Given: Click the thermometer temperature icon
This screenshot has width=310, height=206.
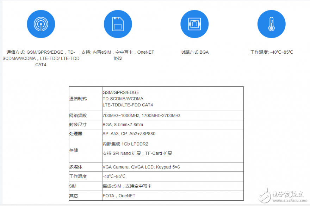Looking at the screenshot, I should [x=271, y=24].
